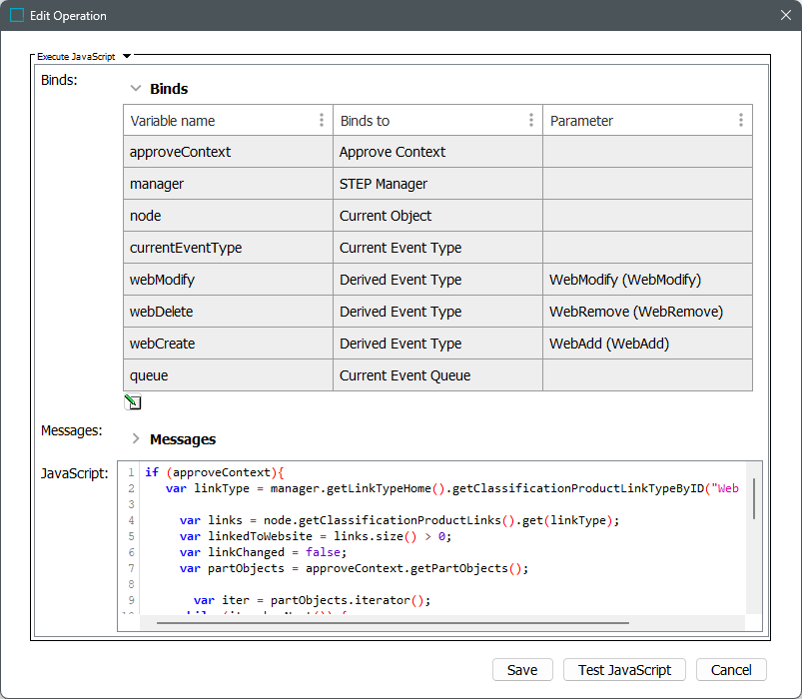Screen dimensions: 802x699
Task: Open Variable name column options menu
Action: [322, 121]
